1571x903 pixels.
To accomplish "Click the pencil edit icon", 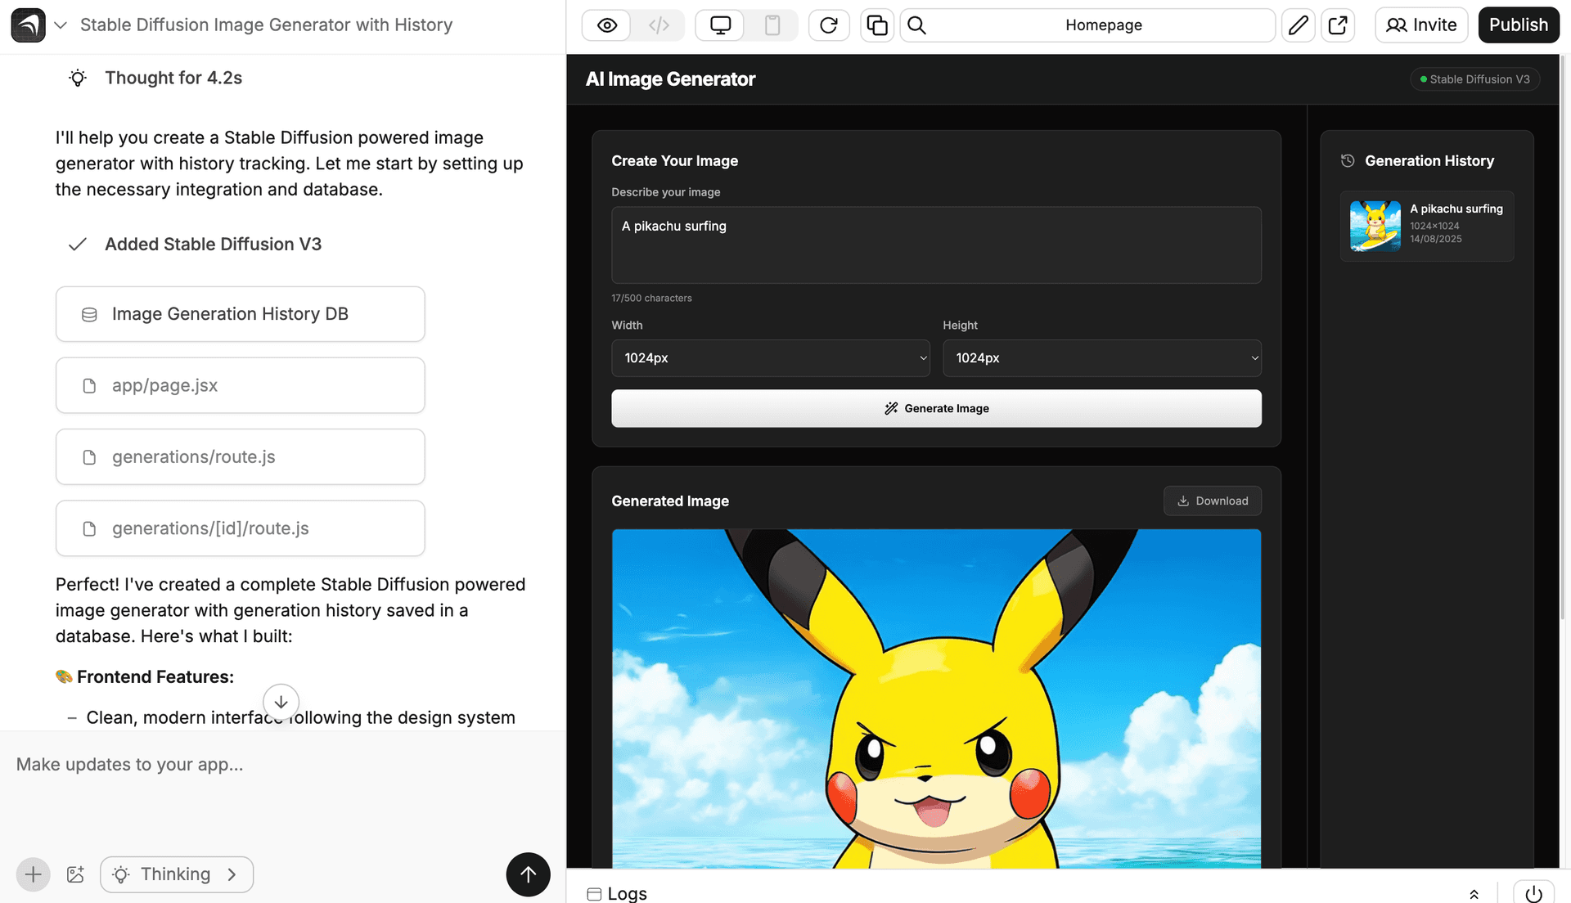I will [x=1298, y=25].
